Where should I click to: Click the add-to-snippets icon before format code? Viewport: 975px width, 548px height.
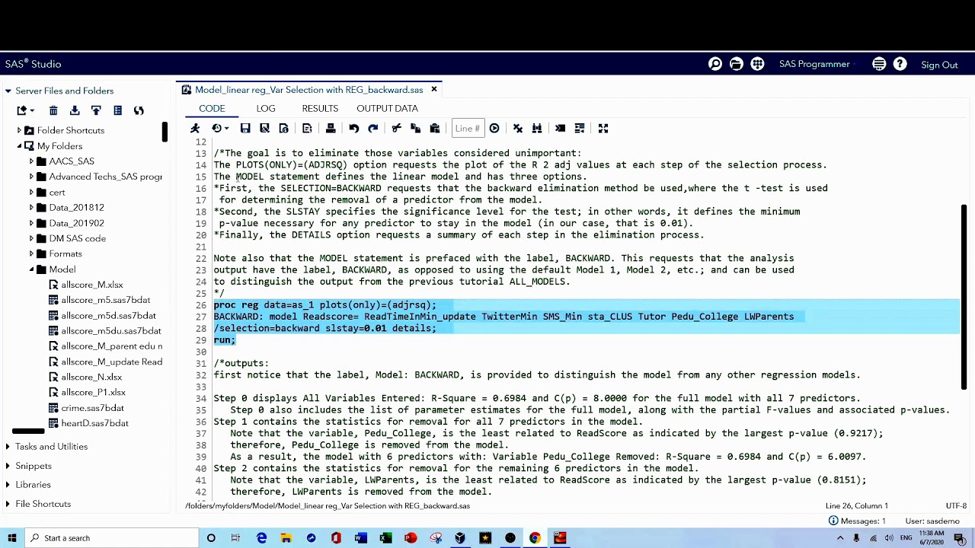click(x=560, y=129)
